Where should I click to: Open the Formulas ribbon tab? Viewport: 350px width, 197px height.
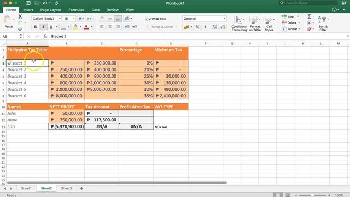coord(77,10)
